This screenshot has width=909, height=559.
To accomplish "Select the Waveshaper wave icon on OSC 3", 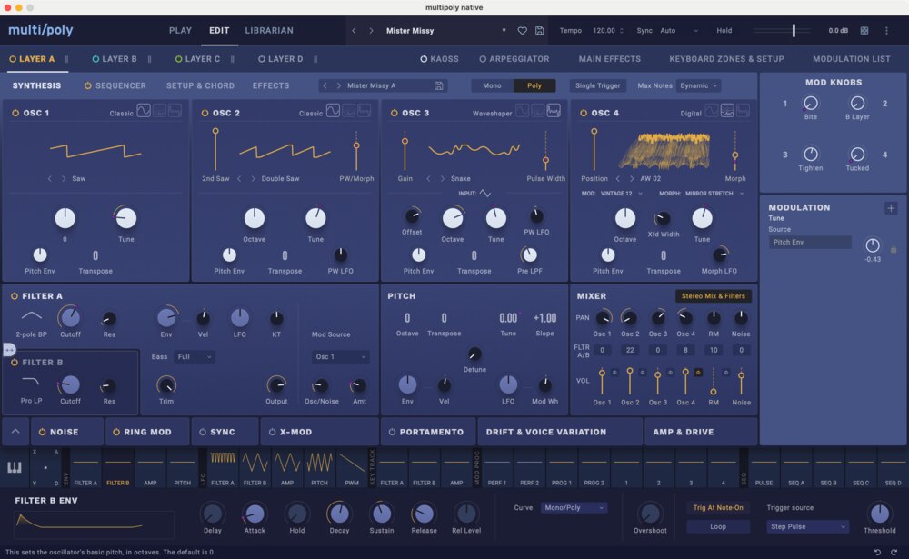I will click(x=553, y=111).
